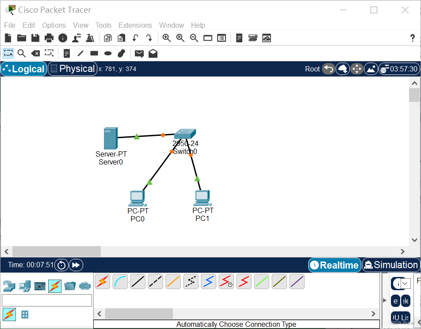Set tiled background image button
The height and width of the screenshot is (329, 421).
(x=371, y=69)
